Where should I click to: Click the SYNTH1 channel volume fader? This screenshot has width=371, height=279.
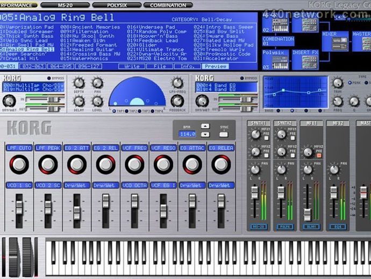(x=254, y=192)
